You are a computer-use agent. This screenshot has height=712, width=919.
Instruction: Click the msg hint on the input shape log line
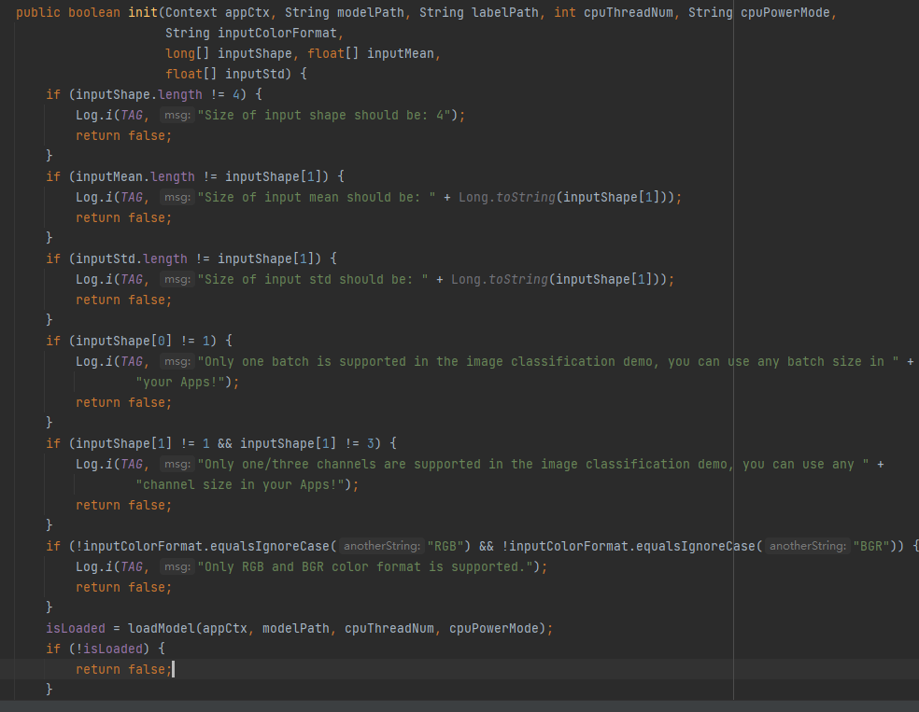click(177, 115)
